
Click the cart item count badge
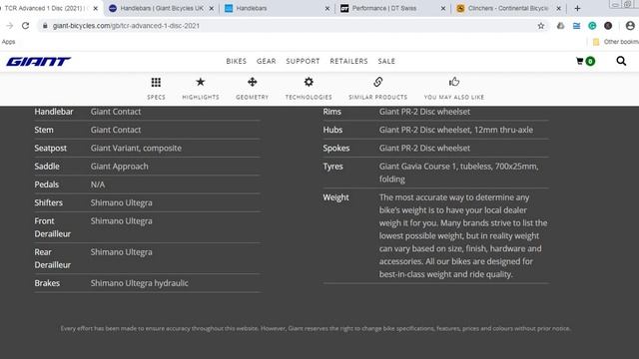[x=590, y=61]
